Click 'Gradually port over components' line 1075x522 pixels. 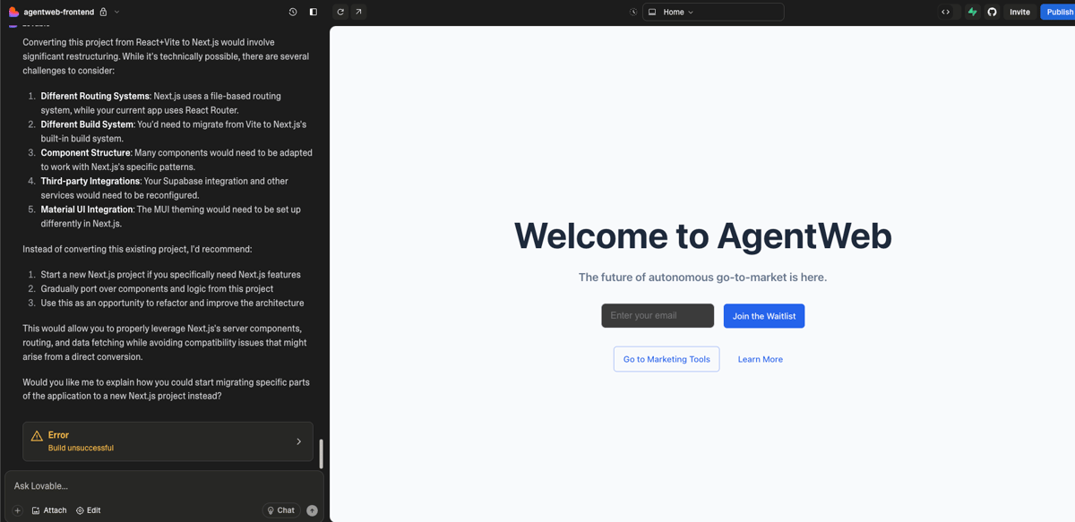tap(157, 289)
